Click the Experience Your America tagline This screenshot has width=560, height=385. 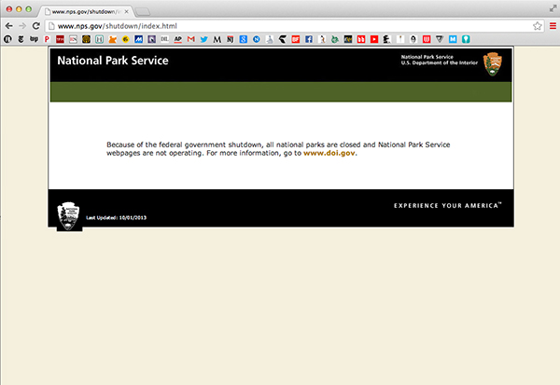[447, 205]
